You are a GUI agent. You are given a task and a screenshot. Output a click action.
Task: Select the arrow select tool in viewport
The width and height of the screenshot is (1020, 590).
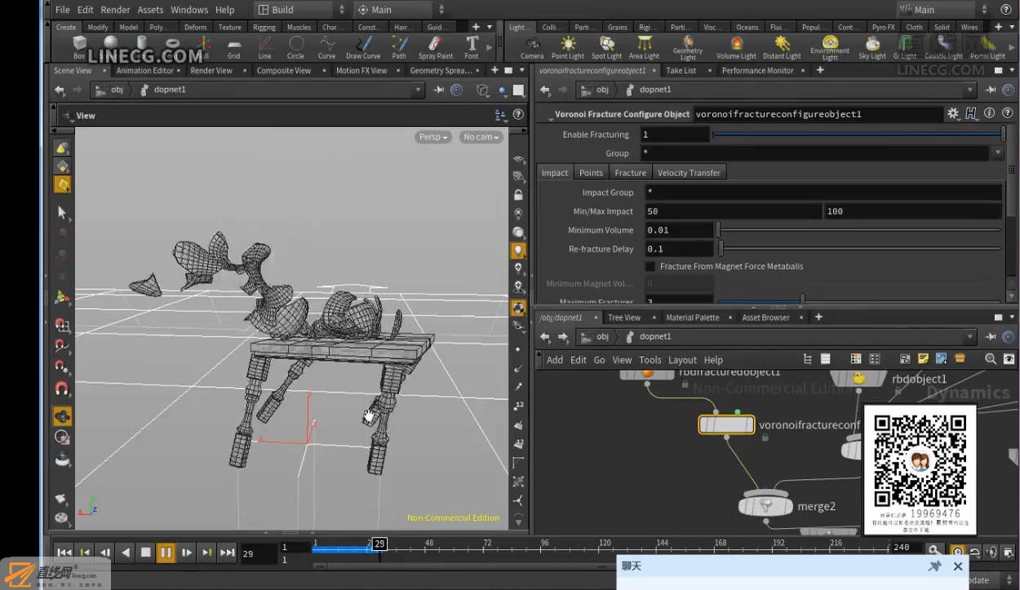click(x=62, y=213)
